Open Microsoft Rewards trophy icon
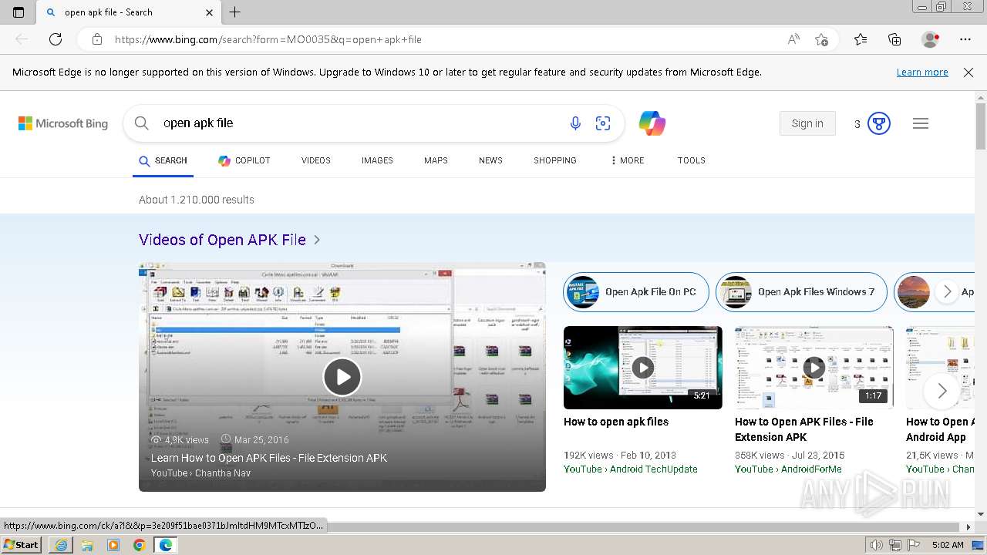Screen dimensions: 987x555 (x=879, y=123)
